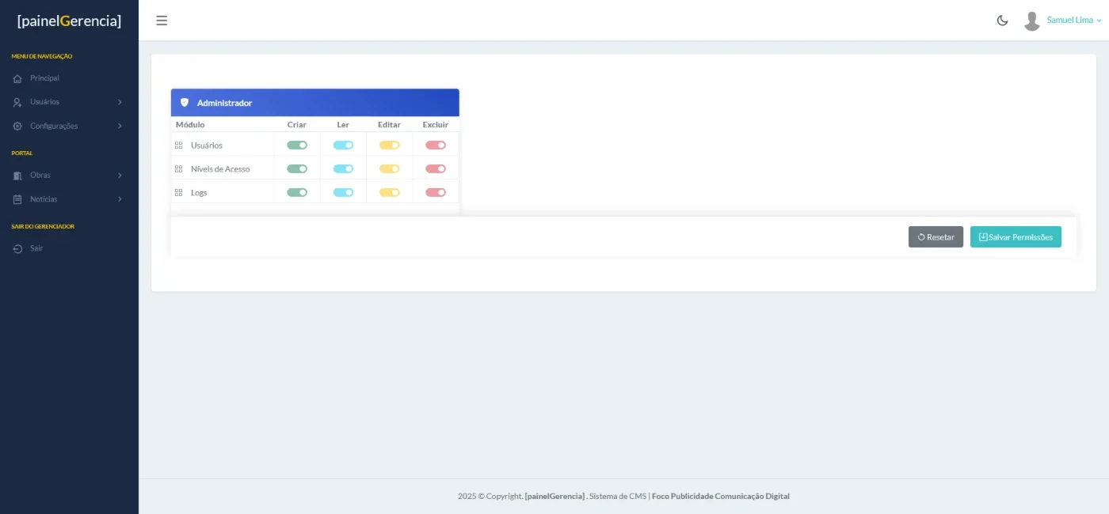Expand Usuários submenu chevron

pos(120,102)
